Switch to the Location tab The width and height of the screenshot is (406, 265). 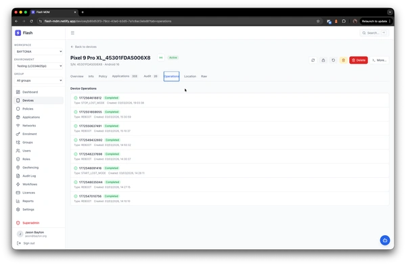pyautogui.click(x=190, y=76)
